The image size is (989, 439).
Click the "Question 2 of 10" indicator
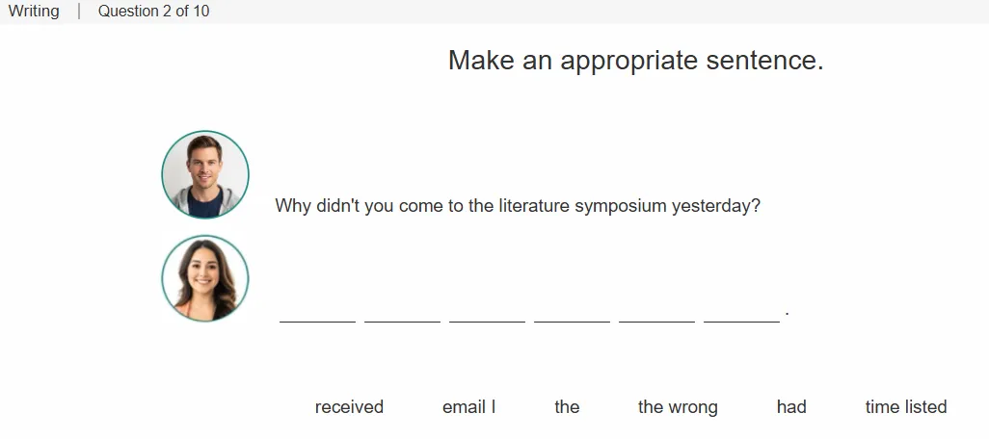click(x=154, y=12)
